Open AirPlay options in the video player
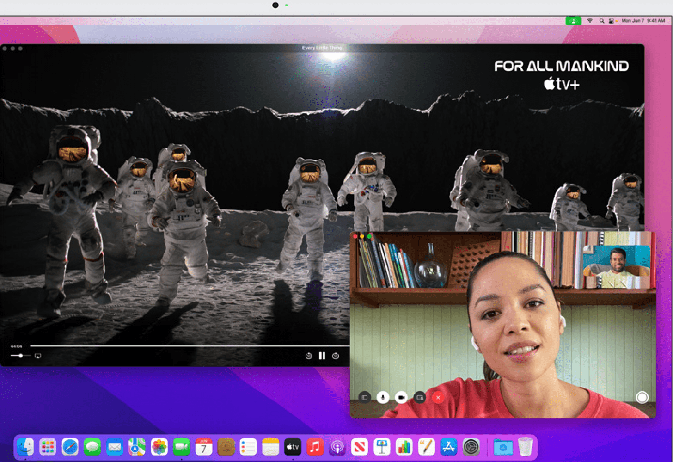Image resolution: width=673 pixels, height=462 pixels. 38,356
